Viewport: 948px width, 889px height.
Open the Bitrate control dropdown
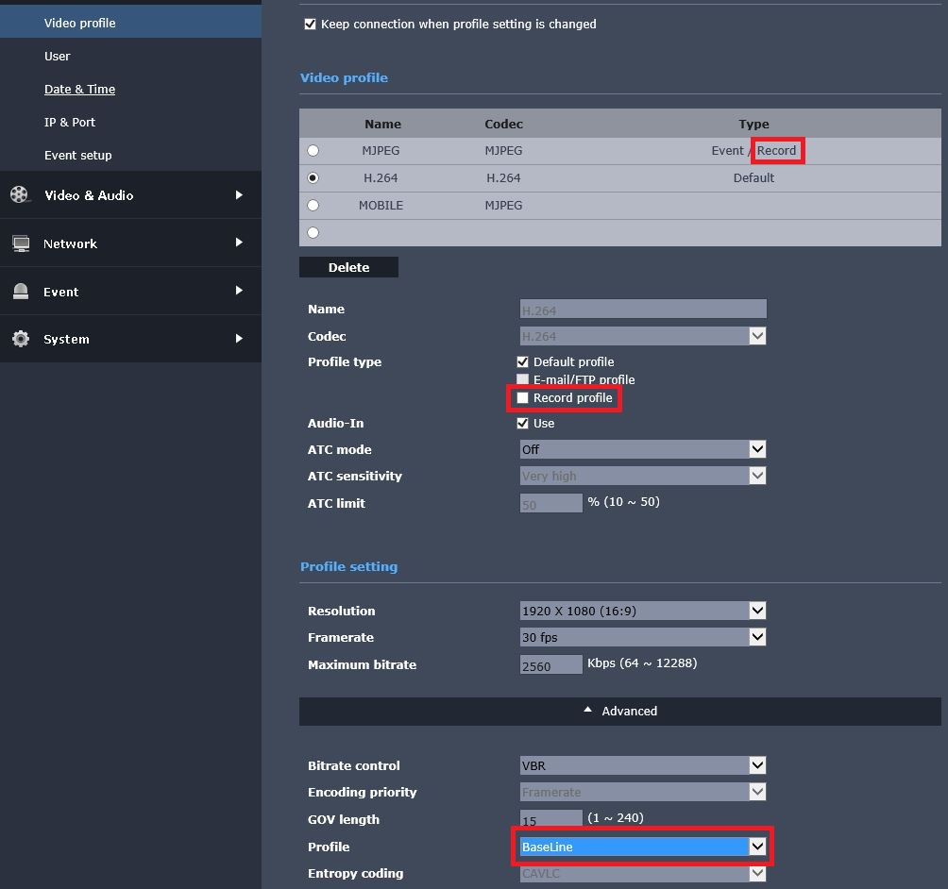642,765
